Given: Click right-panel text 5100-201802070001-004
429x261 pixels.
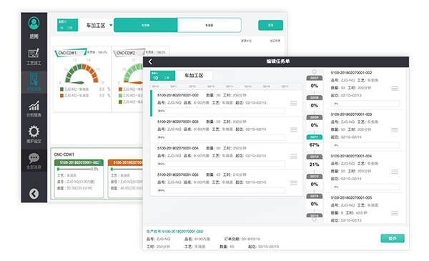Looking at the screenshot, I should (351, 156).
